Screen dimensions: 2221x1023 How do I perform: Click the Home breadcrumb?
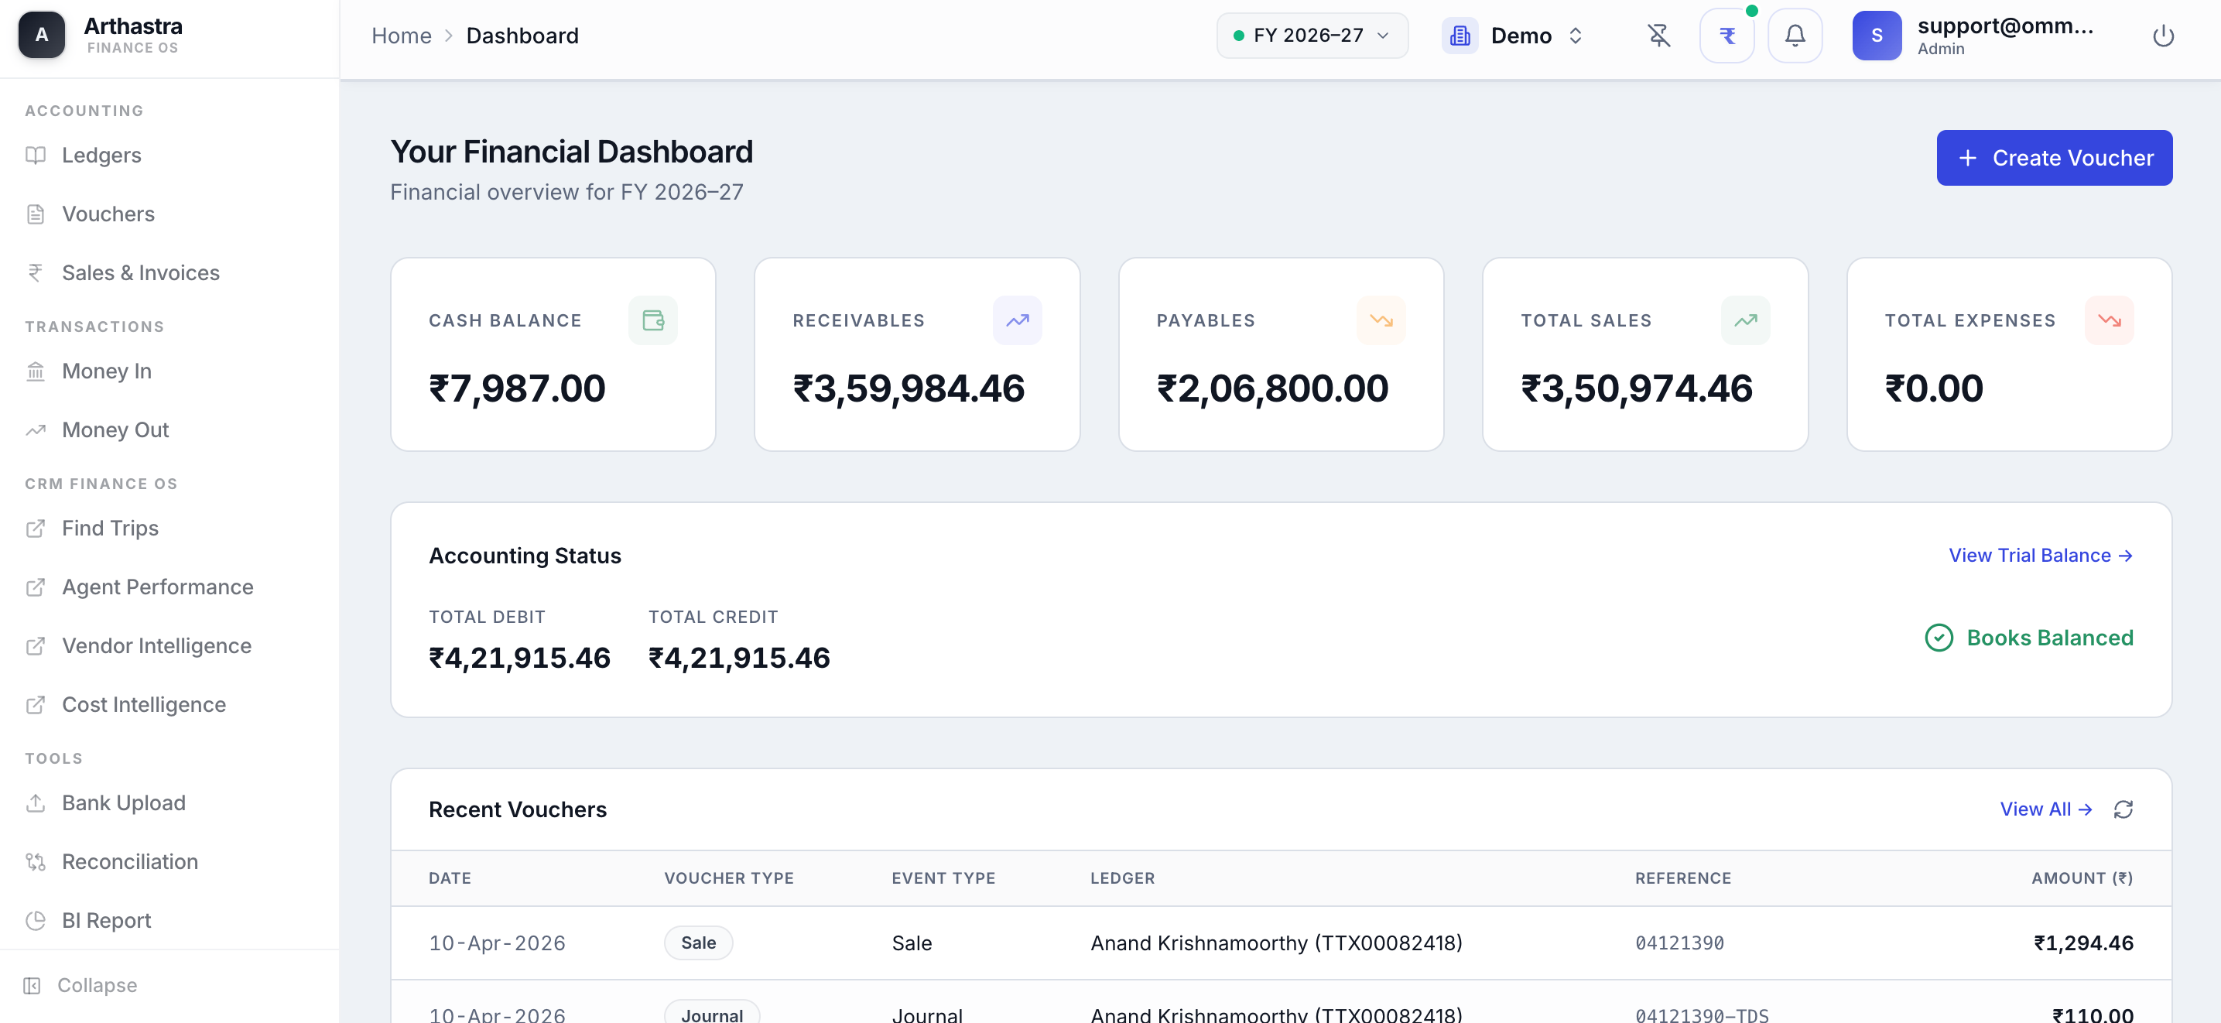point(401,36)
